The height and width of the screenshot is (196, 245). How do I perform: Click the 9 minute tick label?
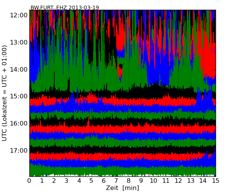point(141,181)
